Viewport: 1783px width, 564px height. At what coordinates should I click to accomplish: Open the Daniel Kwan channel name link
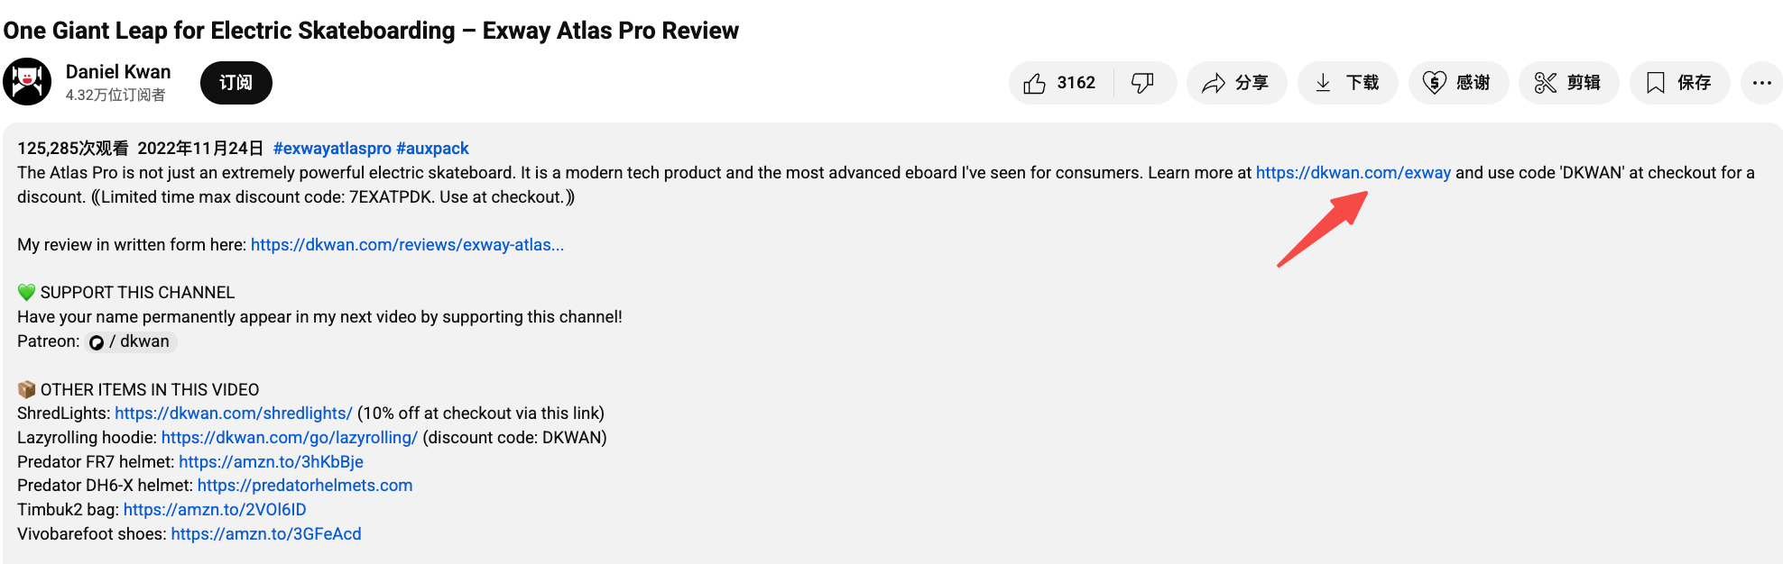click(118, 72)
